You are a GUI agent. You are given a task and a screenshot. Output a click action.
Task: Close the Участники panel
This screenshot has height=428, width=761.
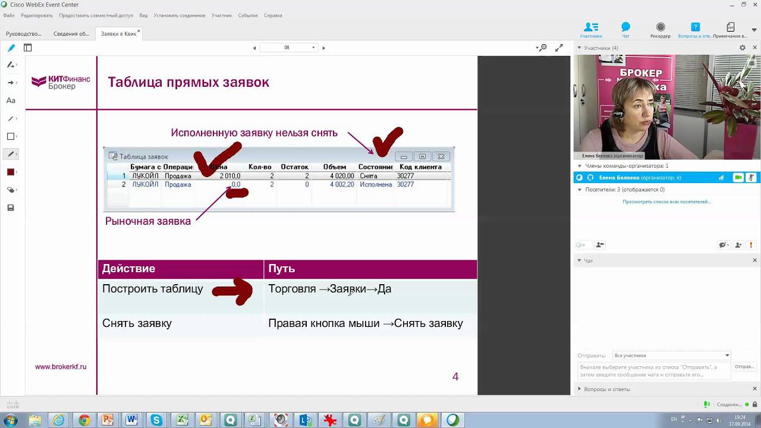point(754,48)
